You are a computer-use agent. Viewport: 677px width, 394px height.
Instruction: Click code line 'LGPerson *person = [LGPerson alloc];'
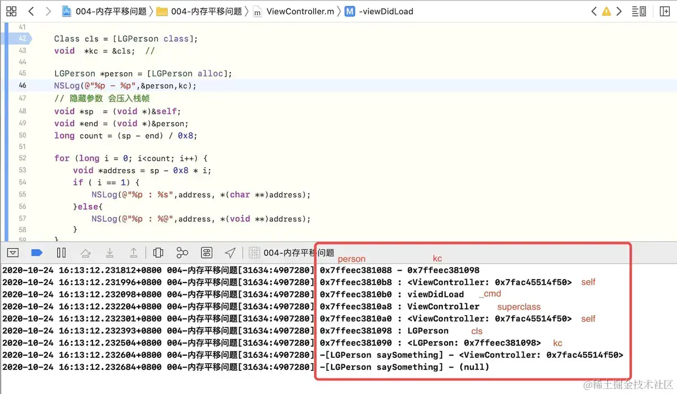pyautogui.click(x=143, y=74)
